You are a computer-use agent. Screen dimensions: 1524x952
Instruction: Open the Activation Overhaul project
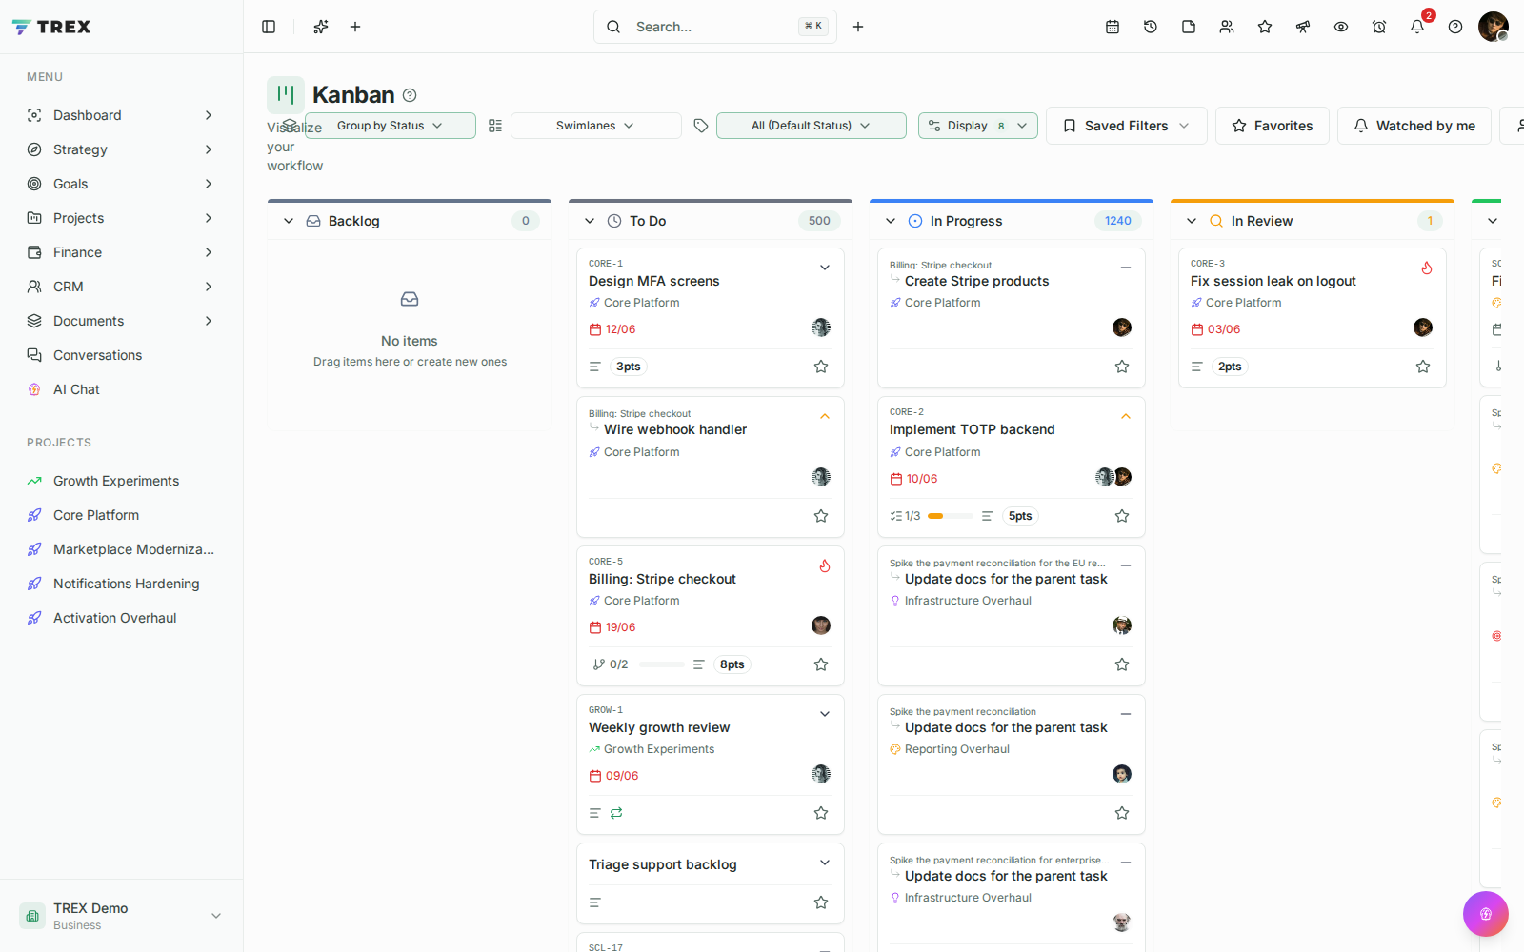click(x=121, y=618)
